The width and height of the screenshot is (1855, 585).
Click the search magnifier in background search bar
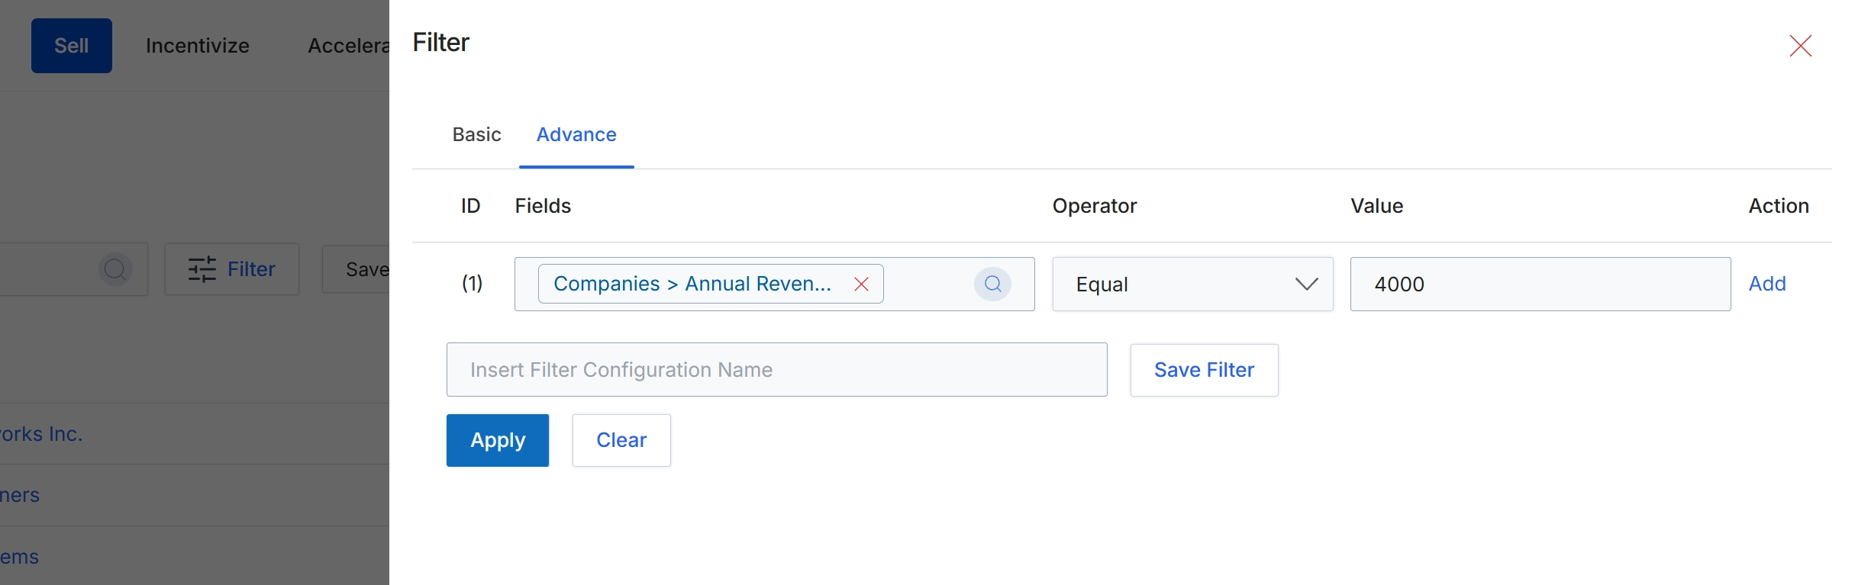115,269
